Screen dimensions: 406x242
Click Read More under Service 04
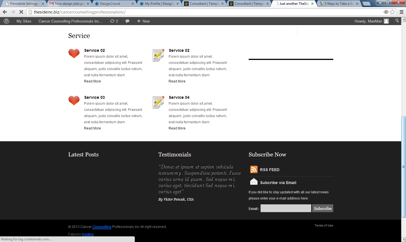coord(177,128)
